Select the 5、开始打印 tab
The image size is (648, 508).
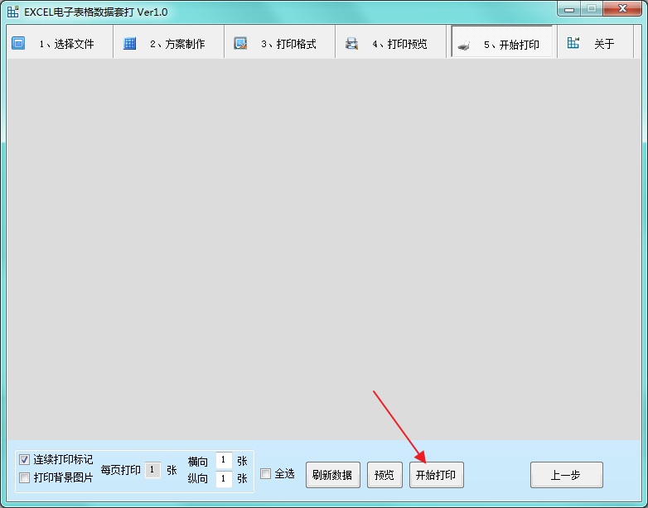[x=502, y=41]
